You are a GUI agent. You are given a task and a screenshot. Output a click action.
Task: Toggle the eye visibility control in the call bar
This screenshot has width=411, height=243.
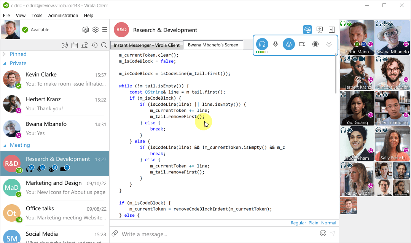coord(289,44)
